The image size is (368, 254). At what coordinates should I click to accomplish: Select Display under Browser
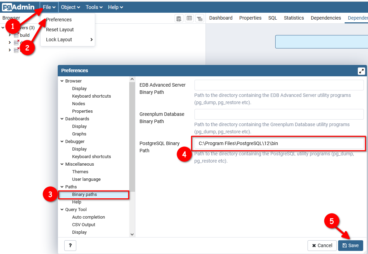(x=79, y=88)
